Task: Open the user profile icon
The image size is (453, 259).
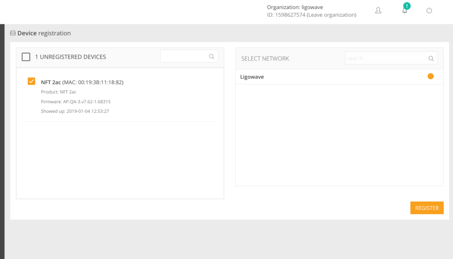Action: [378, 10]
